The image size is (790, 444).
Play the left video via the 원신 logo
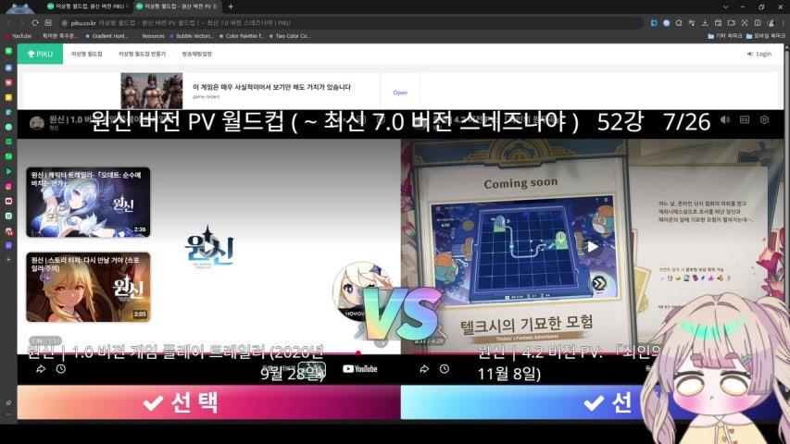208,247
